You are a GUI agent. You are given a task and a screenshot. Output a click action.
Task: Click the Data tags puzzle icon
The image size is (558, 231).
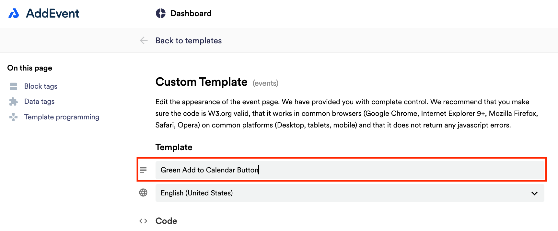[13, 102]
